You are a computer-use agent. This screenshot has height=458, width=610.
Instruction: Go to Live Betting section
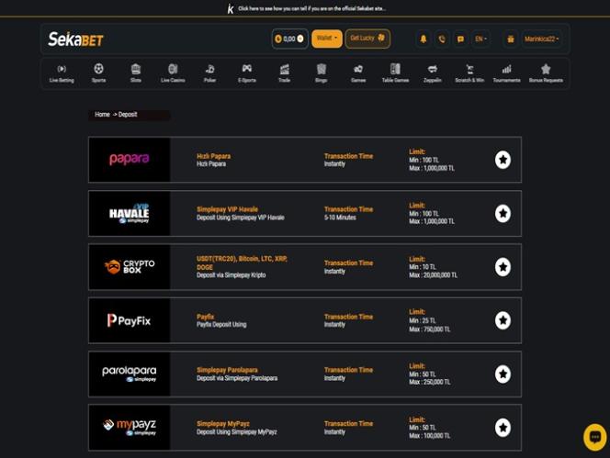tap(62, 73)
